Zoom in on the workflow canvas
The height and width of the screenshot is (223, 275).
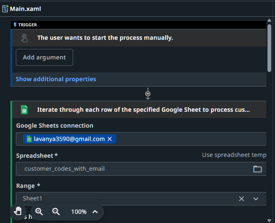[x=39, y=212]
